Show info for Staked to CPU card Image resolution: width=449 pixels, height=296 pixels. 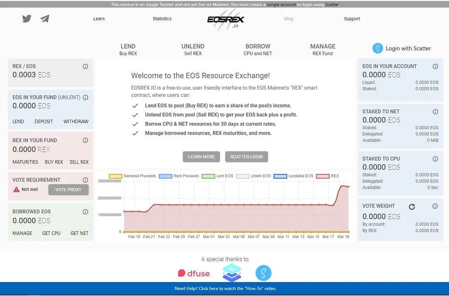pyautogui.click(x=435, y=159)
